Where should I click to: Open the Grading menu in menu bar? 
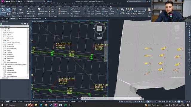(59, 4)
